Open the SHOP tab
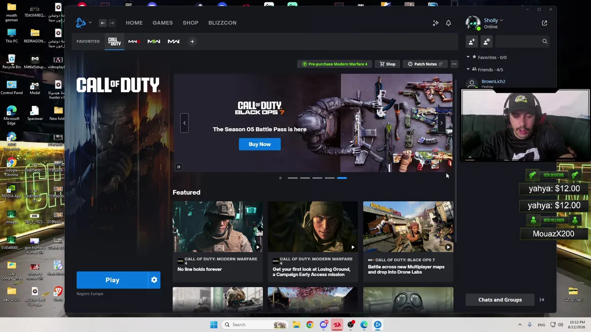This screenshot has width=591, height=332. pos(191,23)
